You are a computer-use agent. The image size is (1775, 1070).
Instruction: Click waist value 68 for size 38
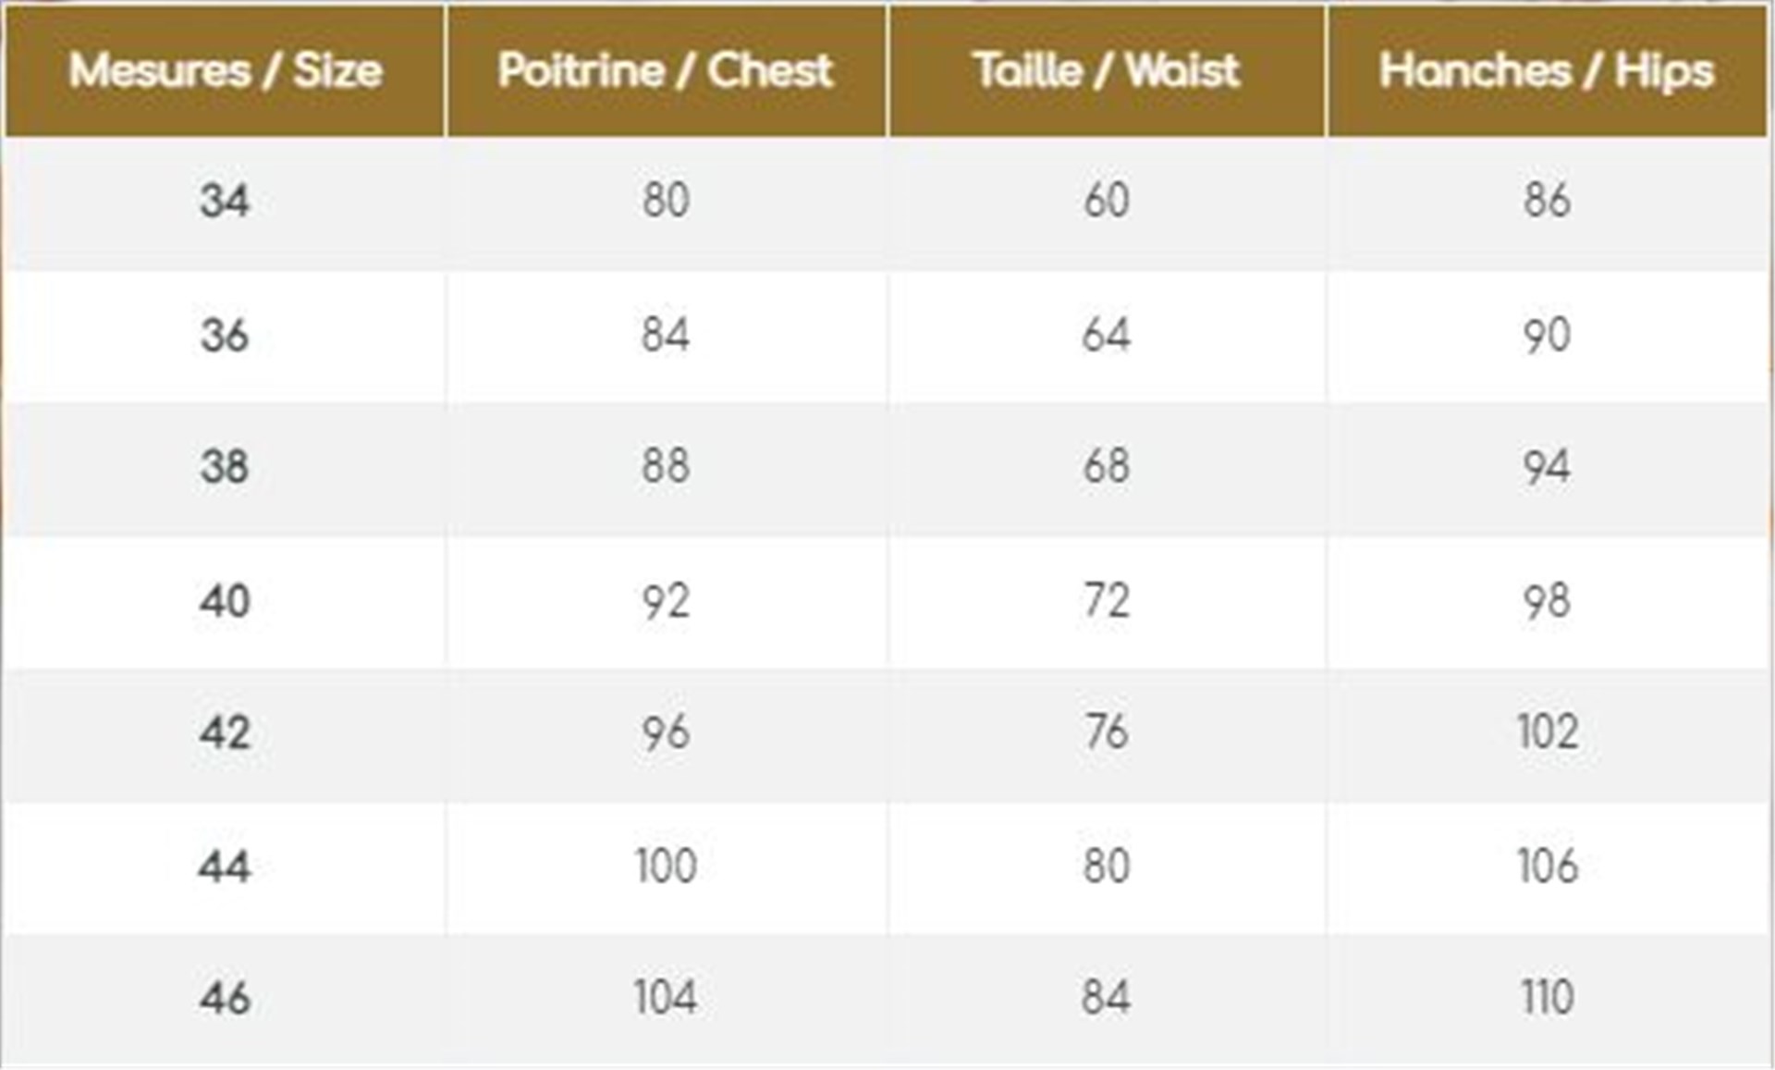[x=1107, y=466]
